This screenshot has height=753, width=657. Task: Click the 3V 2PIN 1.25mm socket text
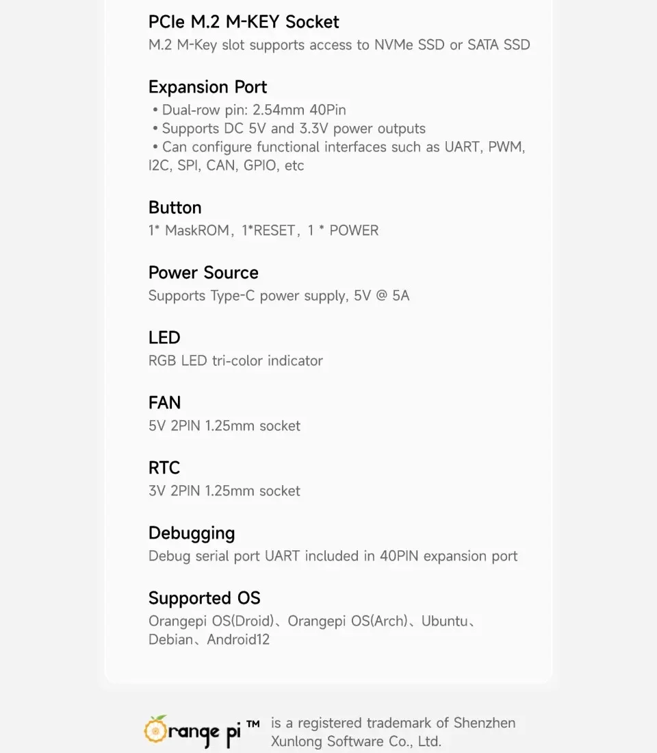pyautogui.click(x=224, y=491)
